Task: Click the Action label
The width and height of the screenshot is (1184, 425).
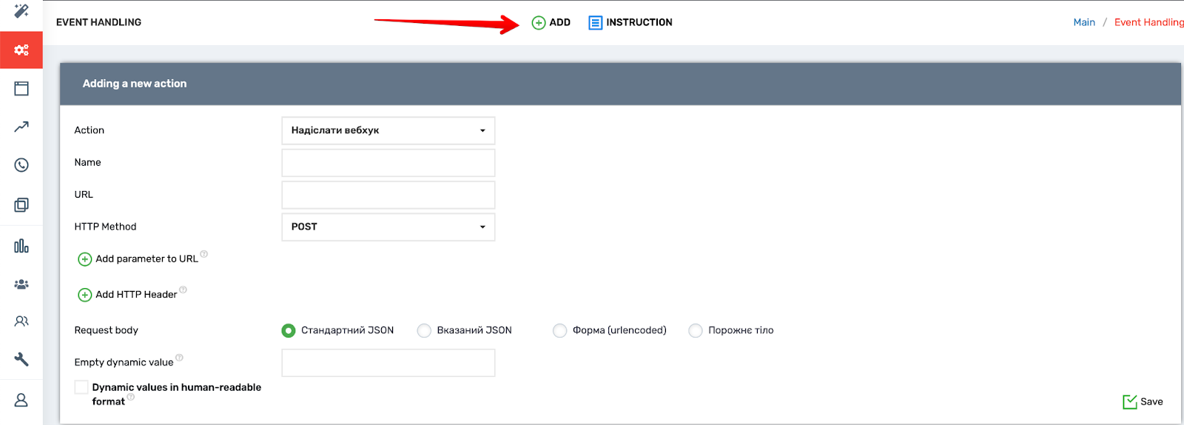Action: [x=89, y=130]
